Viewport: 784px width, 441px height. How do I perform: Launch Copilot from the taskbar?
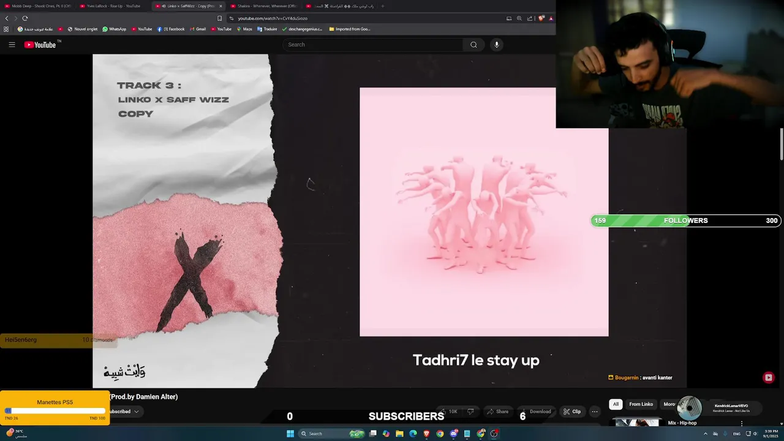(386, 434)
